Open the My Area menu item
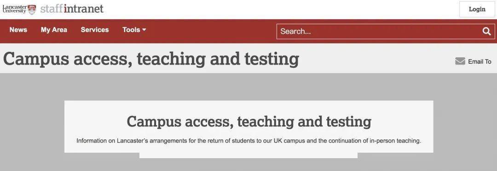497x171 pixels. pyautogui.click(x=54, y=30)
